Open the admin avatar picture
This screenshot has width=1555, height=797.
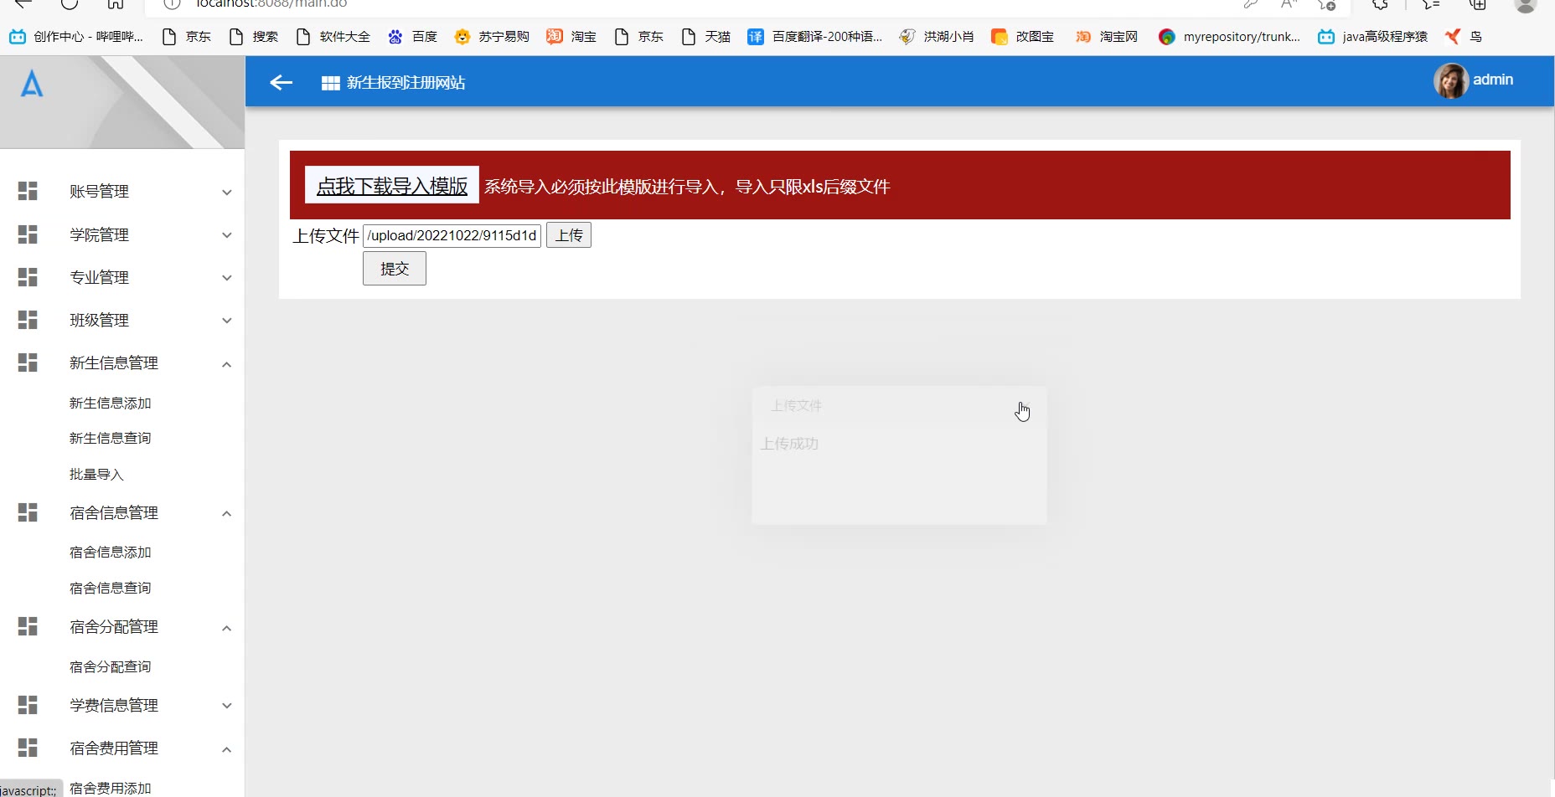pos(1450,80)
